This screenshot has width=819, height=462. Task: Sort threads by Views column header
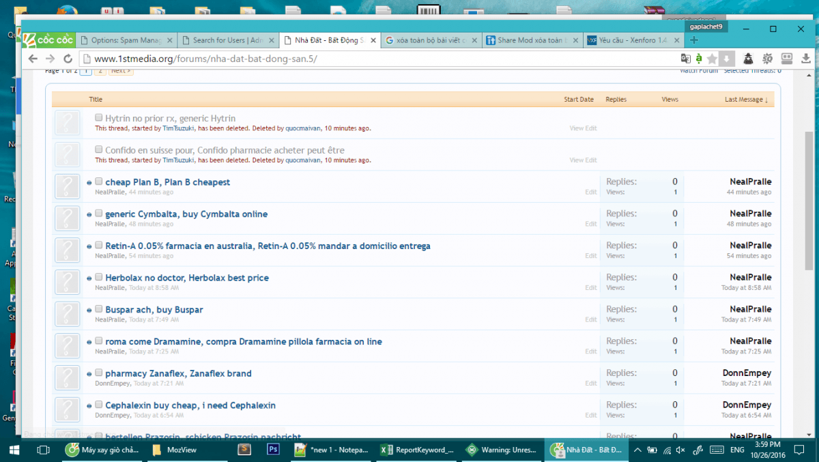pyautogui.click(x=670, y=100)
